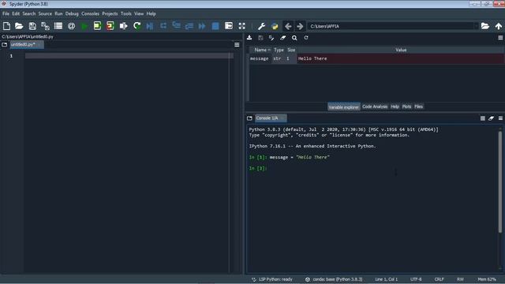This screenshot has height=284, width=505.
Task: Toggle fullscreen mode icon
Action: pos(242,26)
